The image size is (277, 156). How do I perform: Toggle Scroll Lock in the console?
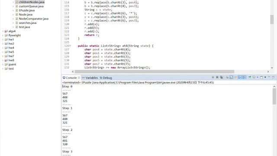click(231, 77)
